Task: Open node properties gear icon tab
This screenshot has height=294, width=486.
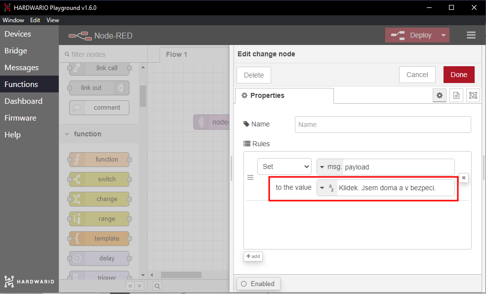Action: point(440,95)
